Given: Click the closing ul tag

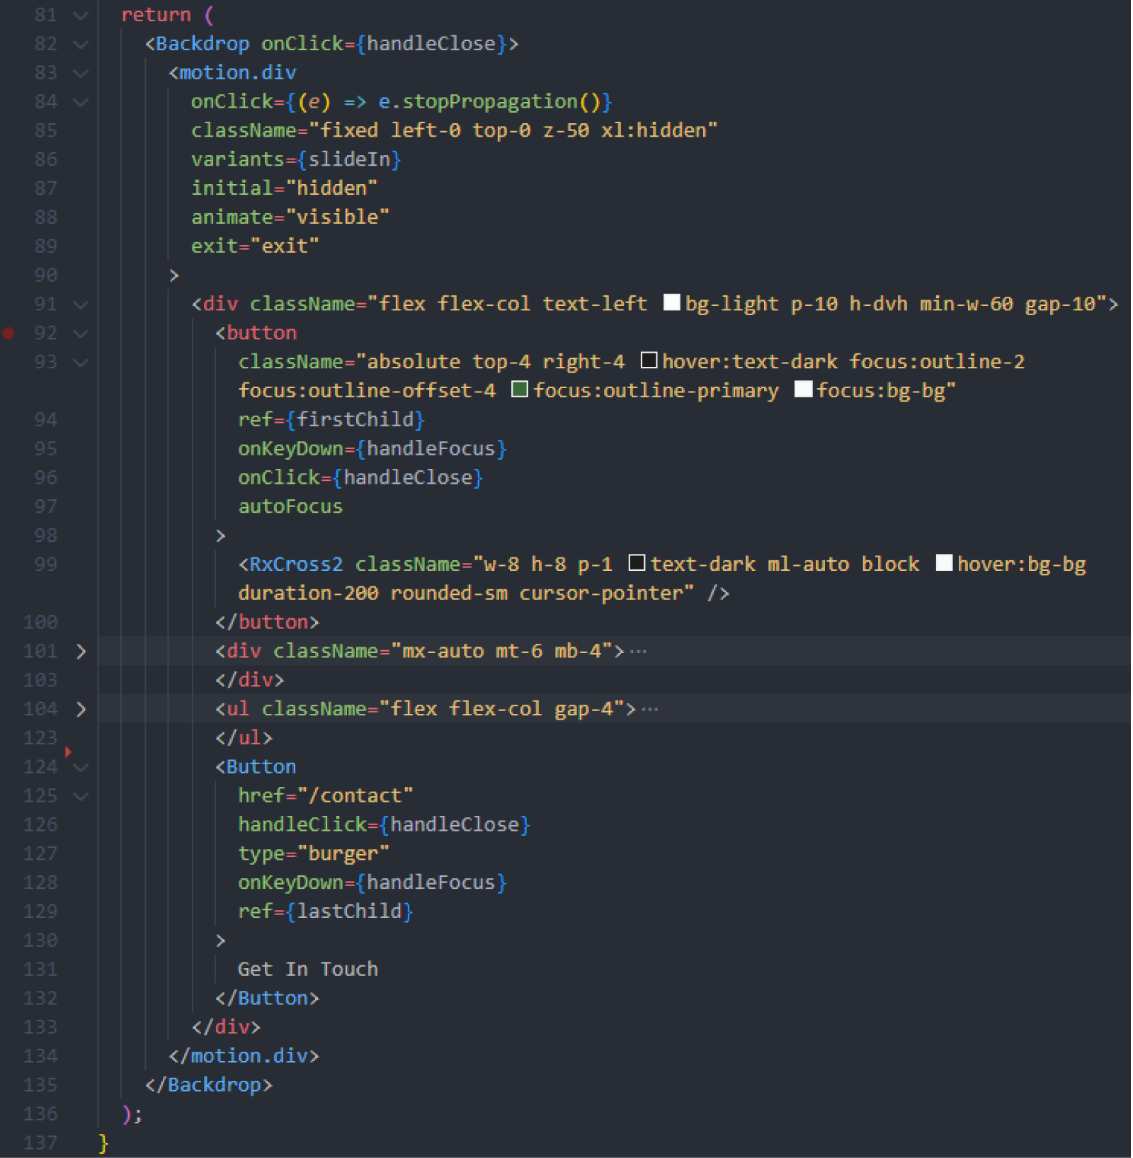Looking at the screenshot, I should click(x=244, y=738).
